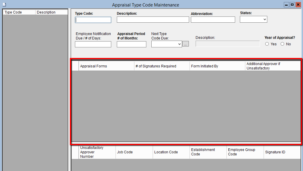Click the Appraisal Period months field

(131, 44)
